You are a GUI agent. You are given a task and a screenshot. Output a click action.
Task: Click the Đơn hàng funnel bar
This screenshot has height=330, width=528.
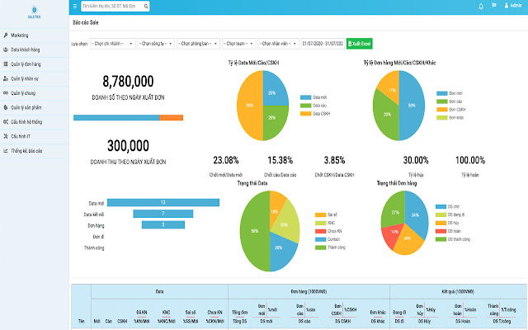pyautogui.click(x=163, y=224)
